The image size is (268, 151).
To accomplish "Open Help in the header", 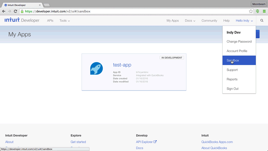I will [226, 20].
